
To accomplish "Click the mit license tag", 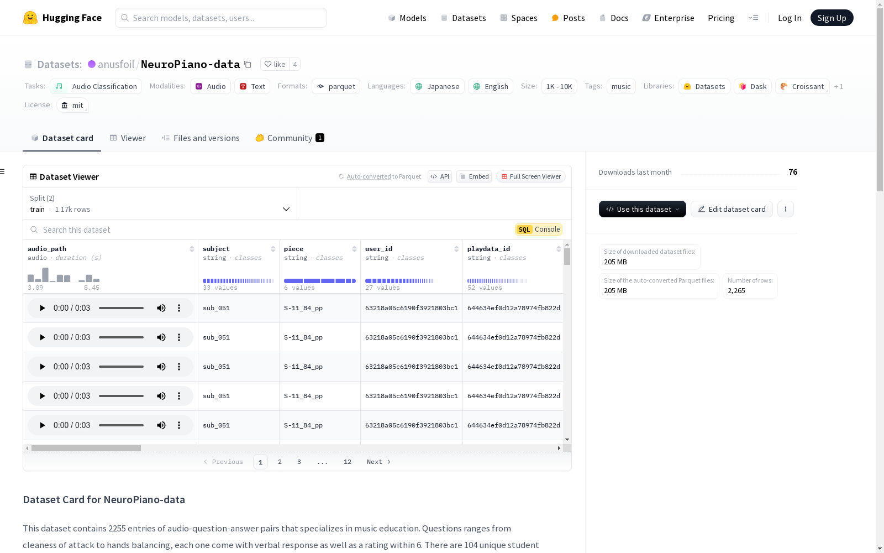I will click(72, 105).
